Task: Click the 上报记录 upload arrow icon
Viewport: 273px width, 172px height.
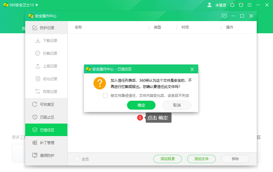Action: point(38,66)
